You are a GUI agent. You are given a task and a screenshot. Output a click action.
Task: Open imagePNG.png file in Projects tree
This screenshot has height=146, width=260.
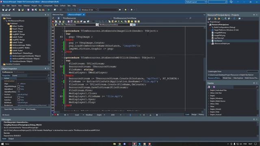(x=220, y=35)
